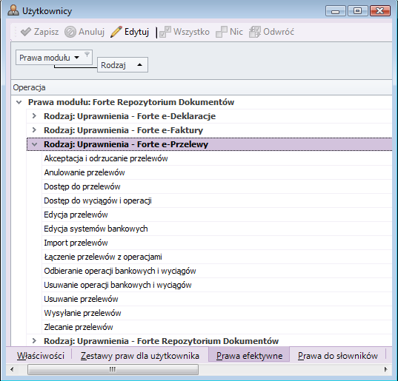Close the Użytkownicy window
Image resolution: width=398 pixels, height=381 pixels.
point(380,11)
